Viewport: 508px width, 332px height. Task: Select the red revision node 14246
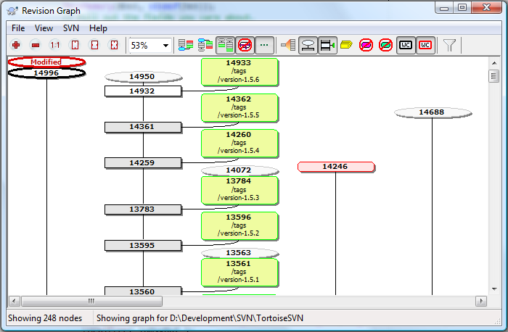[x=335, y=167]
